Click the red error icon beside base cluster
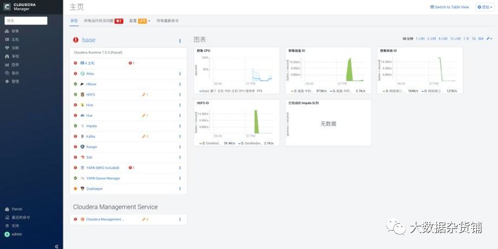 point(76,40)
